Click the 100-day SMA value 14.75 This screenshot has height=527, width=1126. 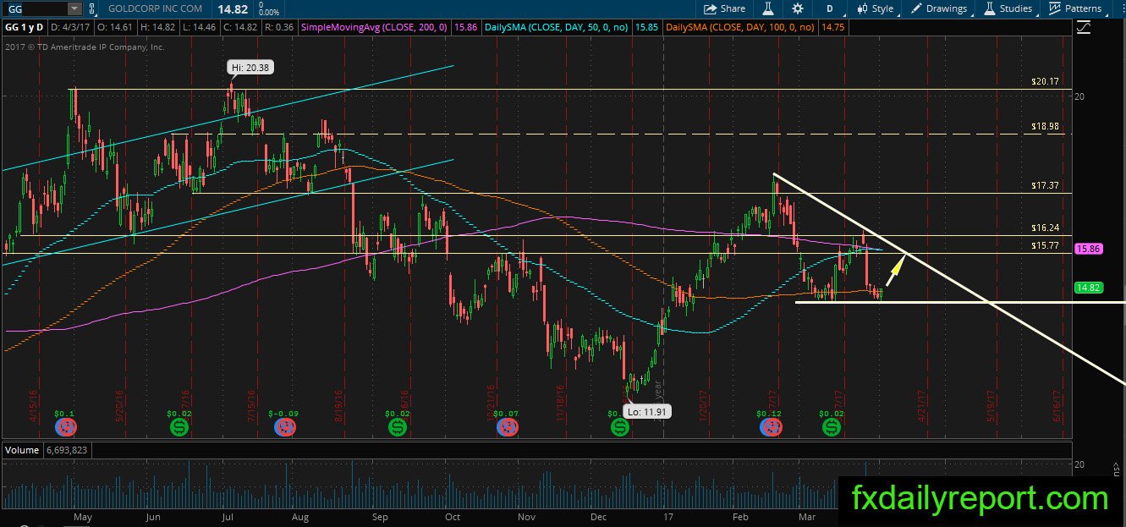[834, 27]
